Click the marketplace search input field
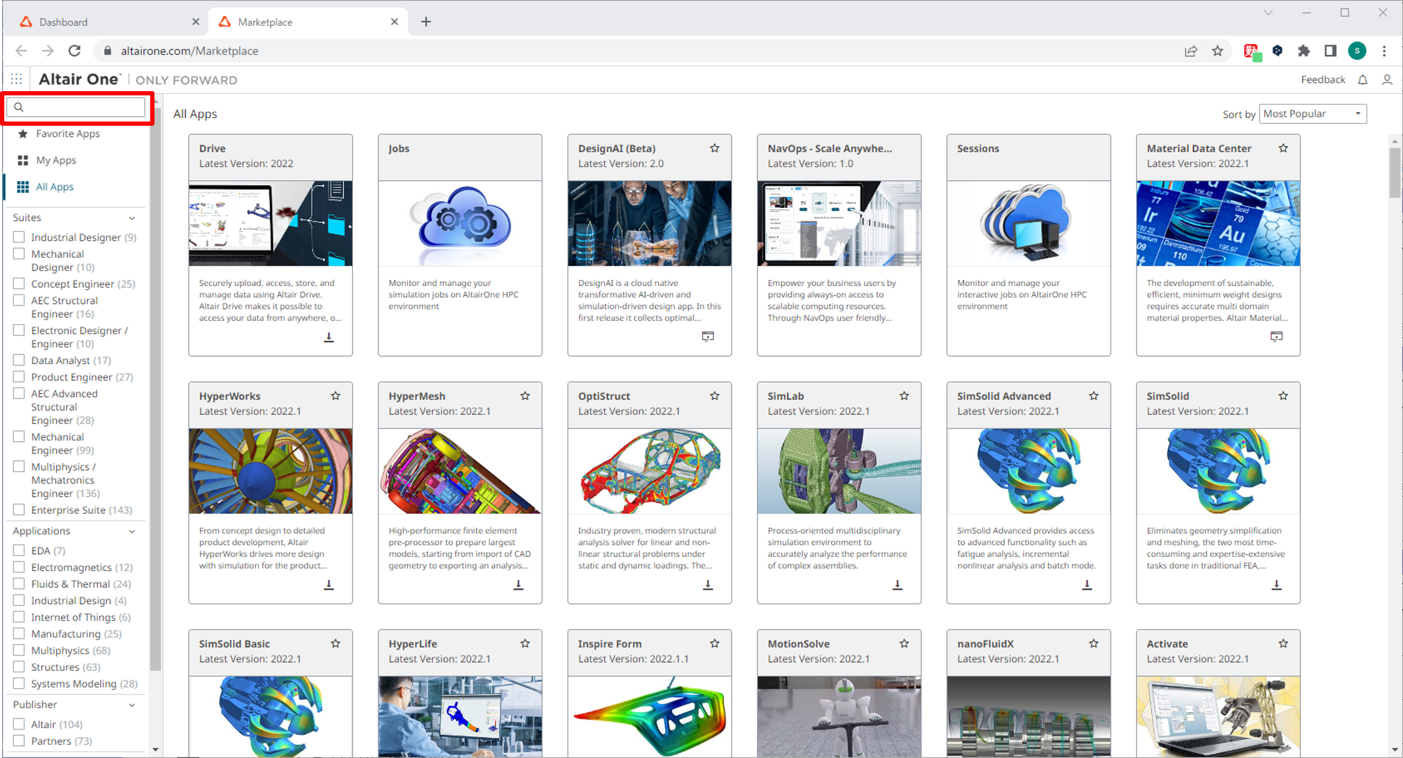Image resolution: width=1403 pixels, height=758 pixels. tap(82, 107)
